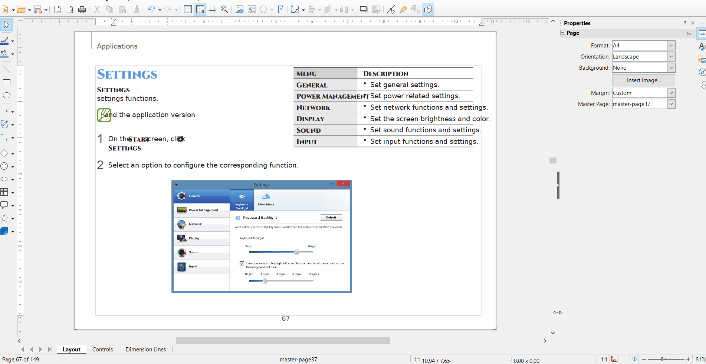Select Symbol Shapes smiley tool
The image size is (706, 364).
pyautogui.click(x=5, y=166)
